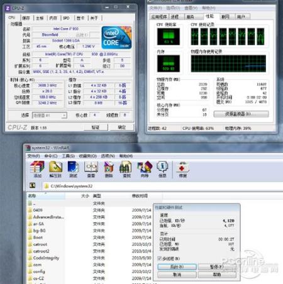Sort by the Modified (修改时间) column header in WinRAR
The width and height of the screenshot is (283, 284).
[146, 196]
